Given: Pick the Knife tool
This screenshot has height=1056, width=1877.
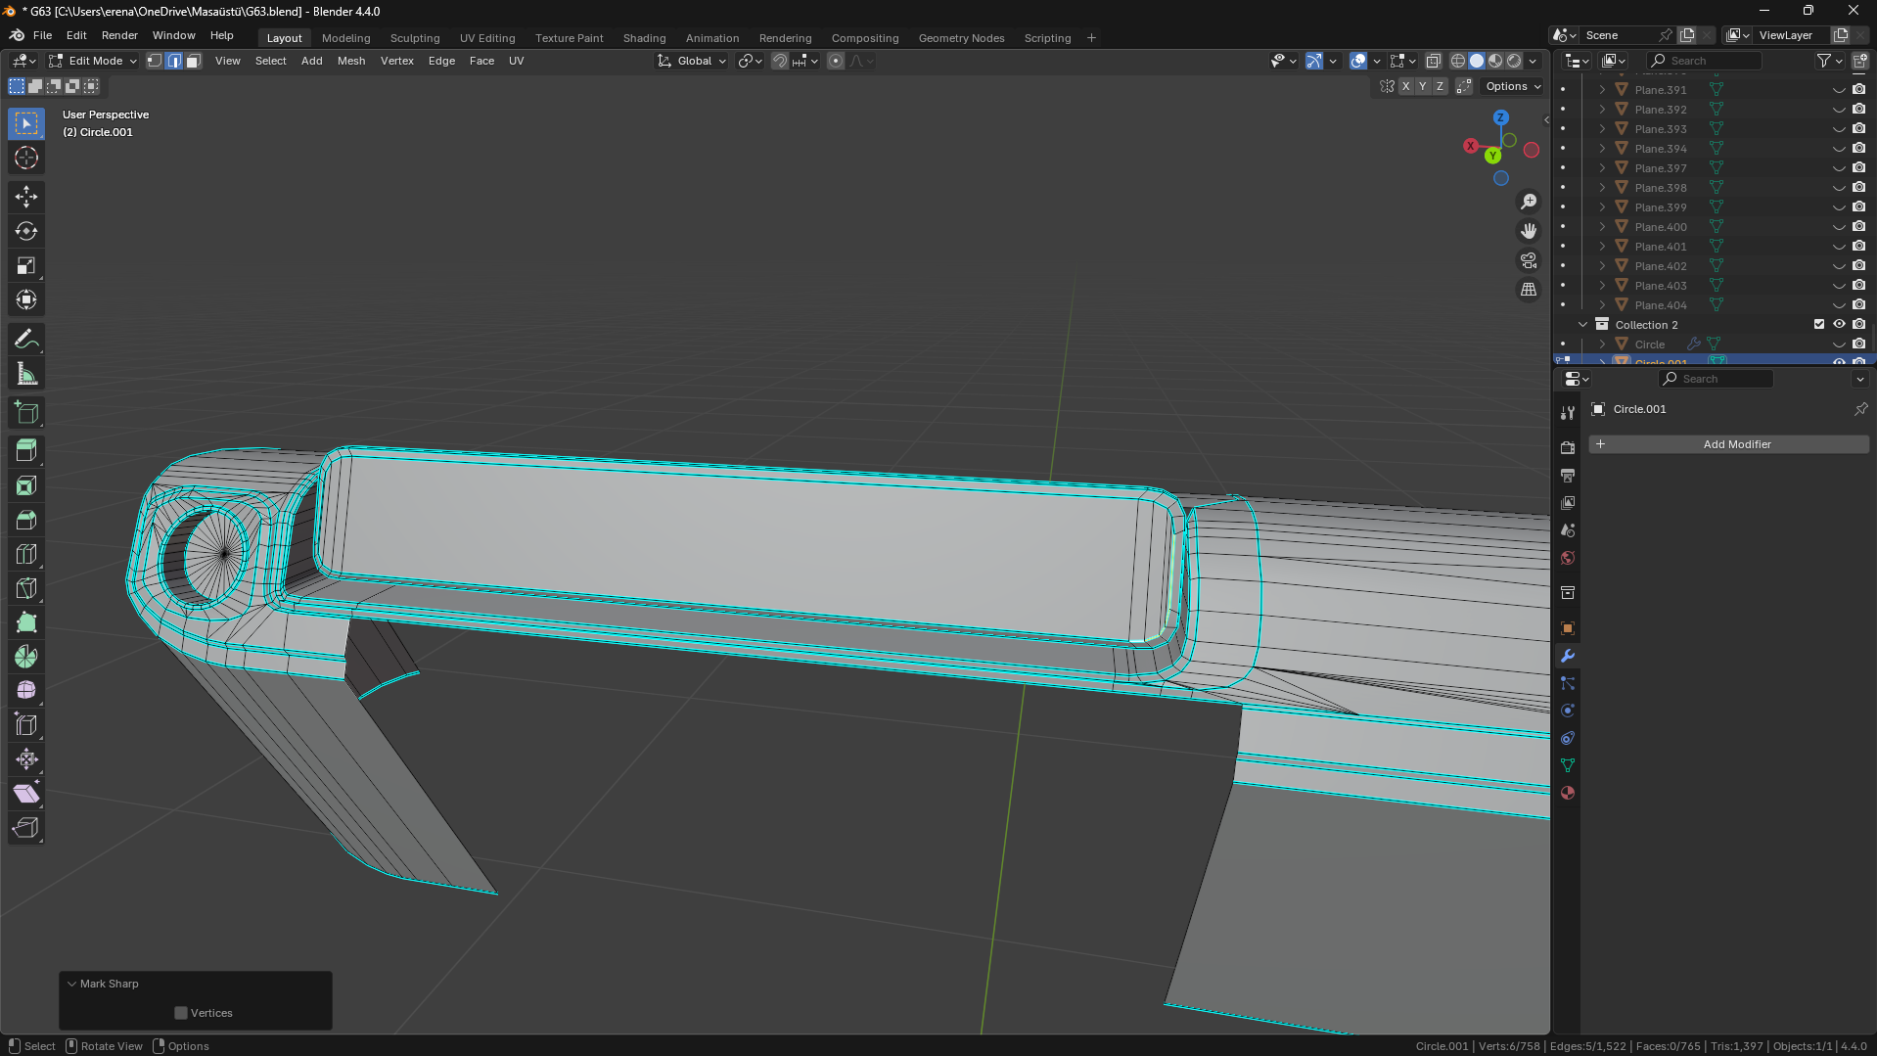Looking at the screenshot, I should pyautogui.click(x=26, y=588).
